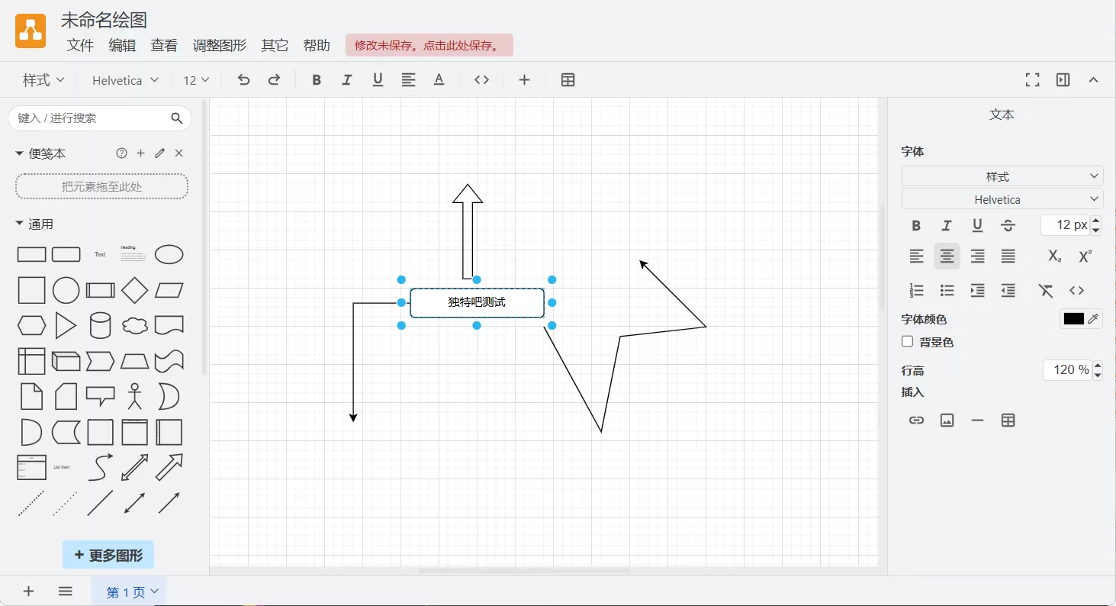
Task: Insert an image from the 插入 section
Action: coord(947,420)
